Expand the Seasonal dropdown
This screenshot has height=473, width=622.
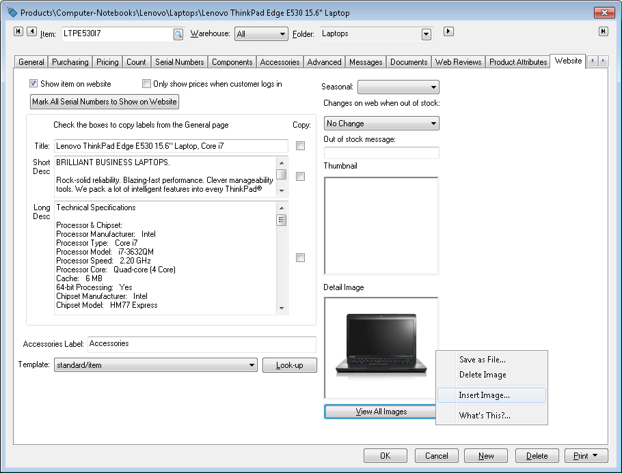(433, 87)
